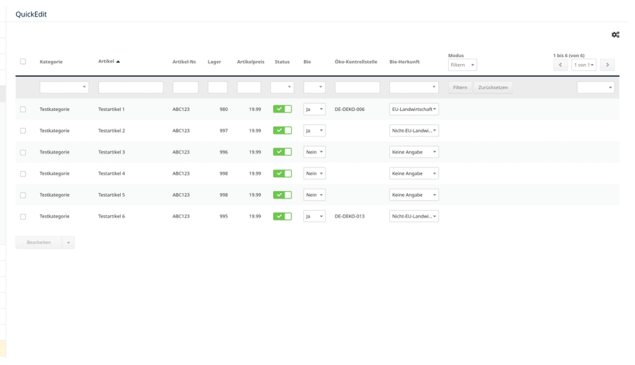635x365 pixels.
Task: Sort by Öko-Kontrollstelle column header
Action: tap(356, 62)
